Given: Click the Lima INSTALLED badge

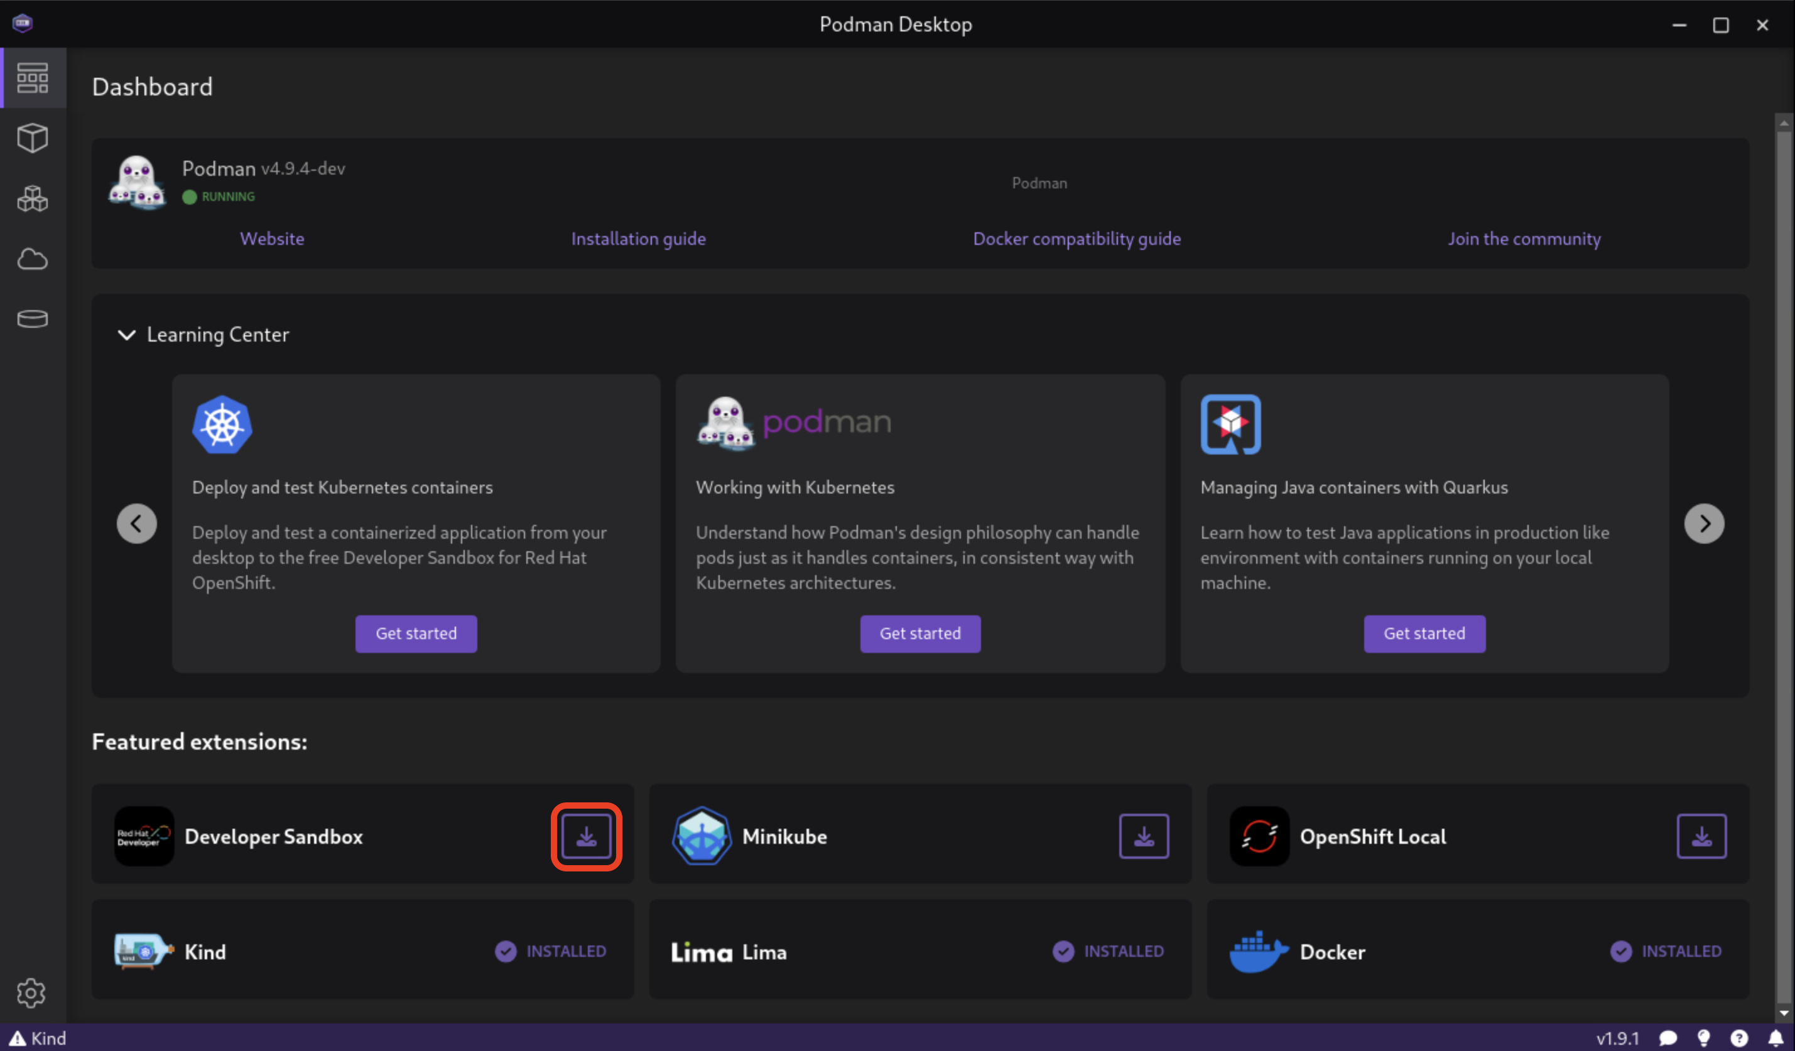Looking at the screenshot, I should click(x=1109, y=951).
